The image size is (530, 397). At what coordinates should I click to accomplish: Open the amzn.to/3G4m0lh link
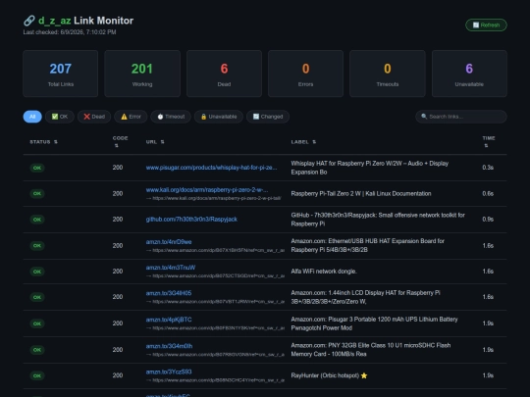pos(169,346)
